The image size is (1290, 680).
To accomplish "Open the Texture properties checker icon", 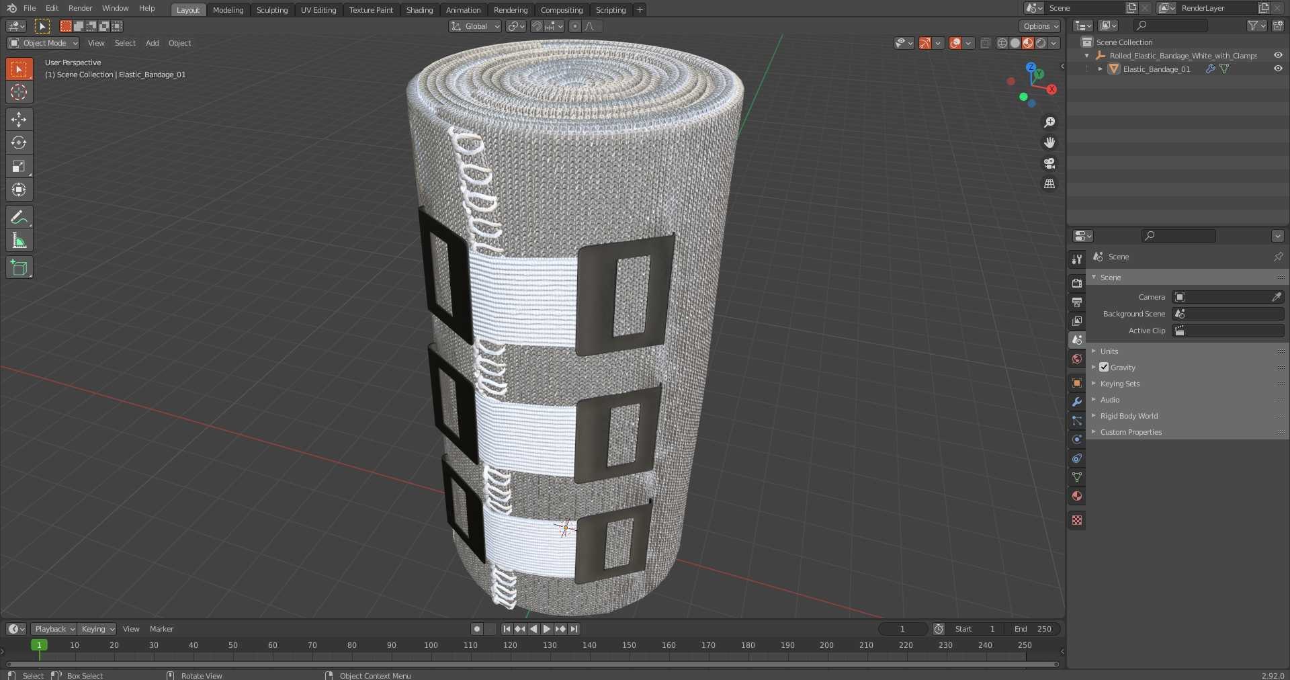I will pos(1077,520).
